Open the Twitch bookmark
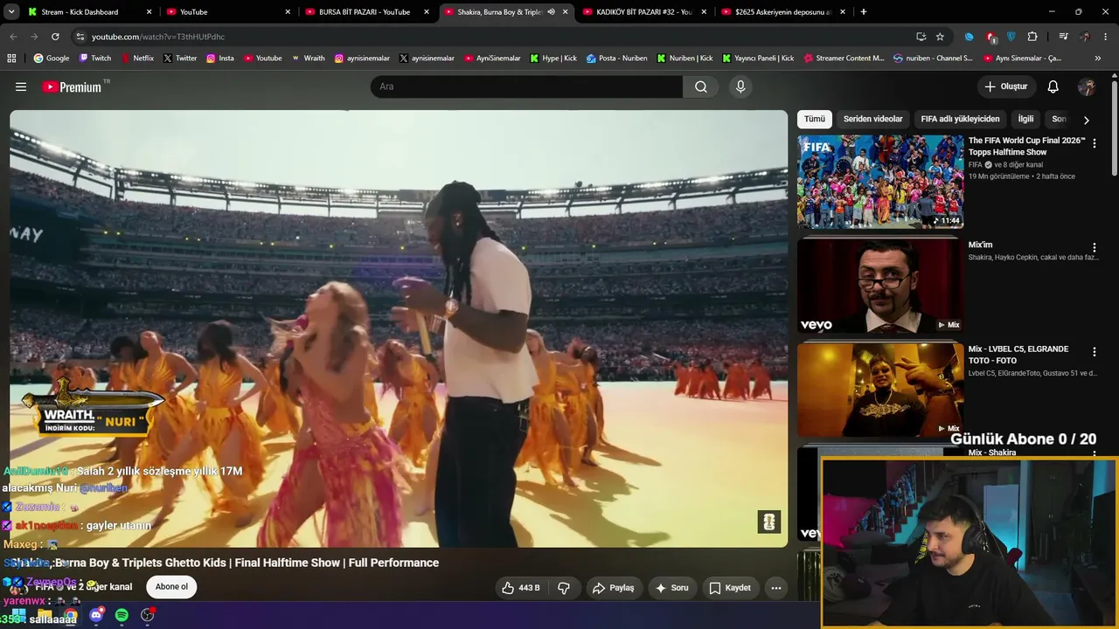The height and width of the screenshot is (629, 1119). tap(95, 59)
